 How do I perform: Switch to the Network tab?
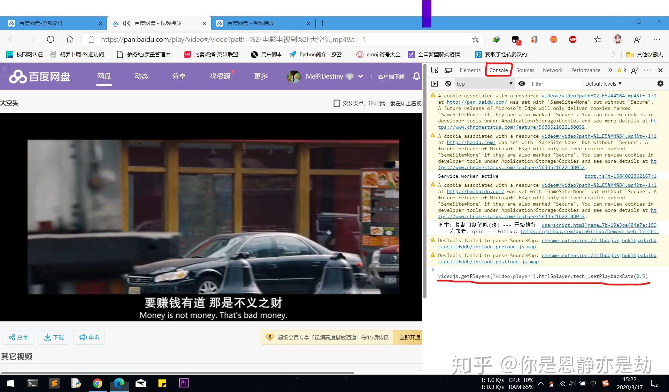(x=553, y=70)
